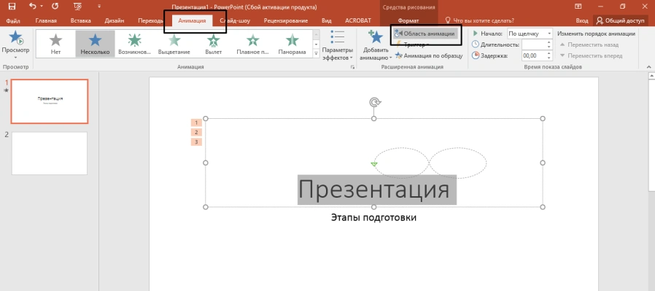Open the Формат drawing tools tab
Screen dimensions: 655x291
point(408,20)
